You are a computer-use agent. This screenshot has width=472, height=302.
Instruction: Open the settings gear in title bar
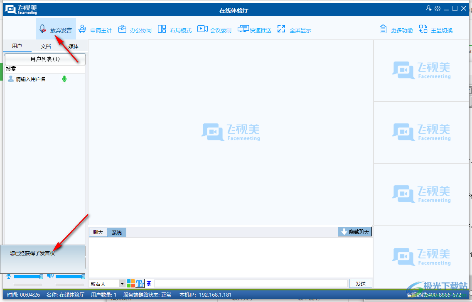tap(438, 9)
